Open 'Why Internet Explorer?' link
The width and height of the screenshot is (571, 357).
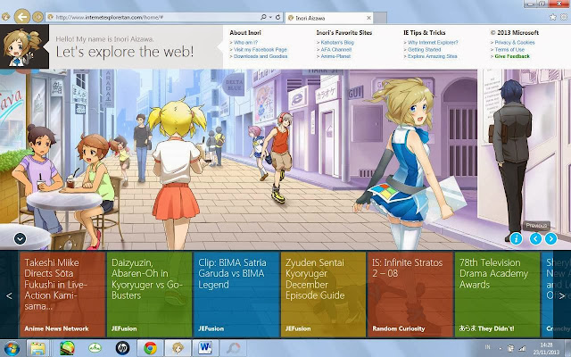[433, 42]
